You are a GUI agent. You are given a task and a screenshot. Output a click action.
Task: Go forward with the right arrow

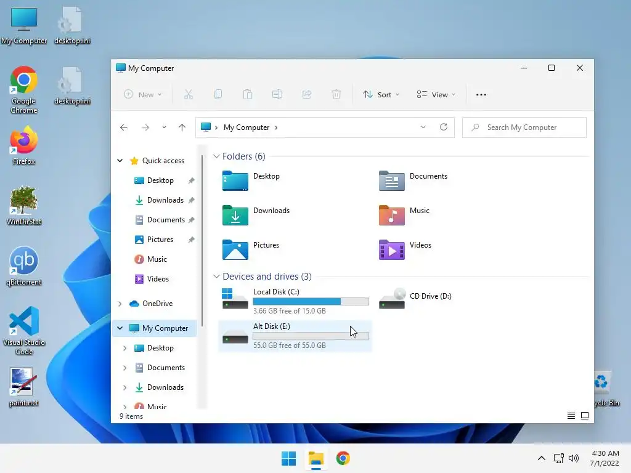tap(145, 127)
